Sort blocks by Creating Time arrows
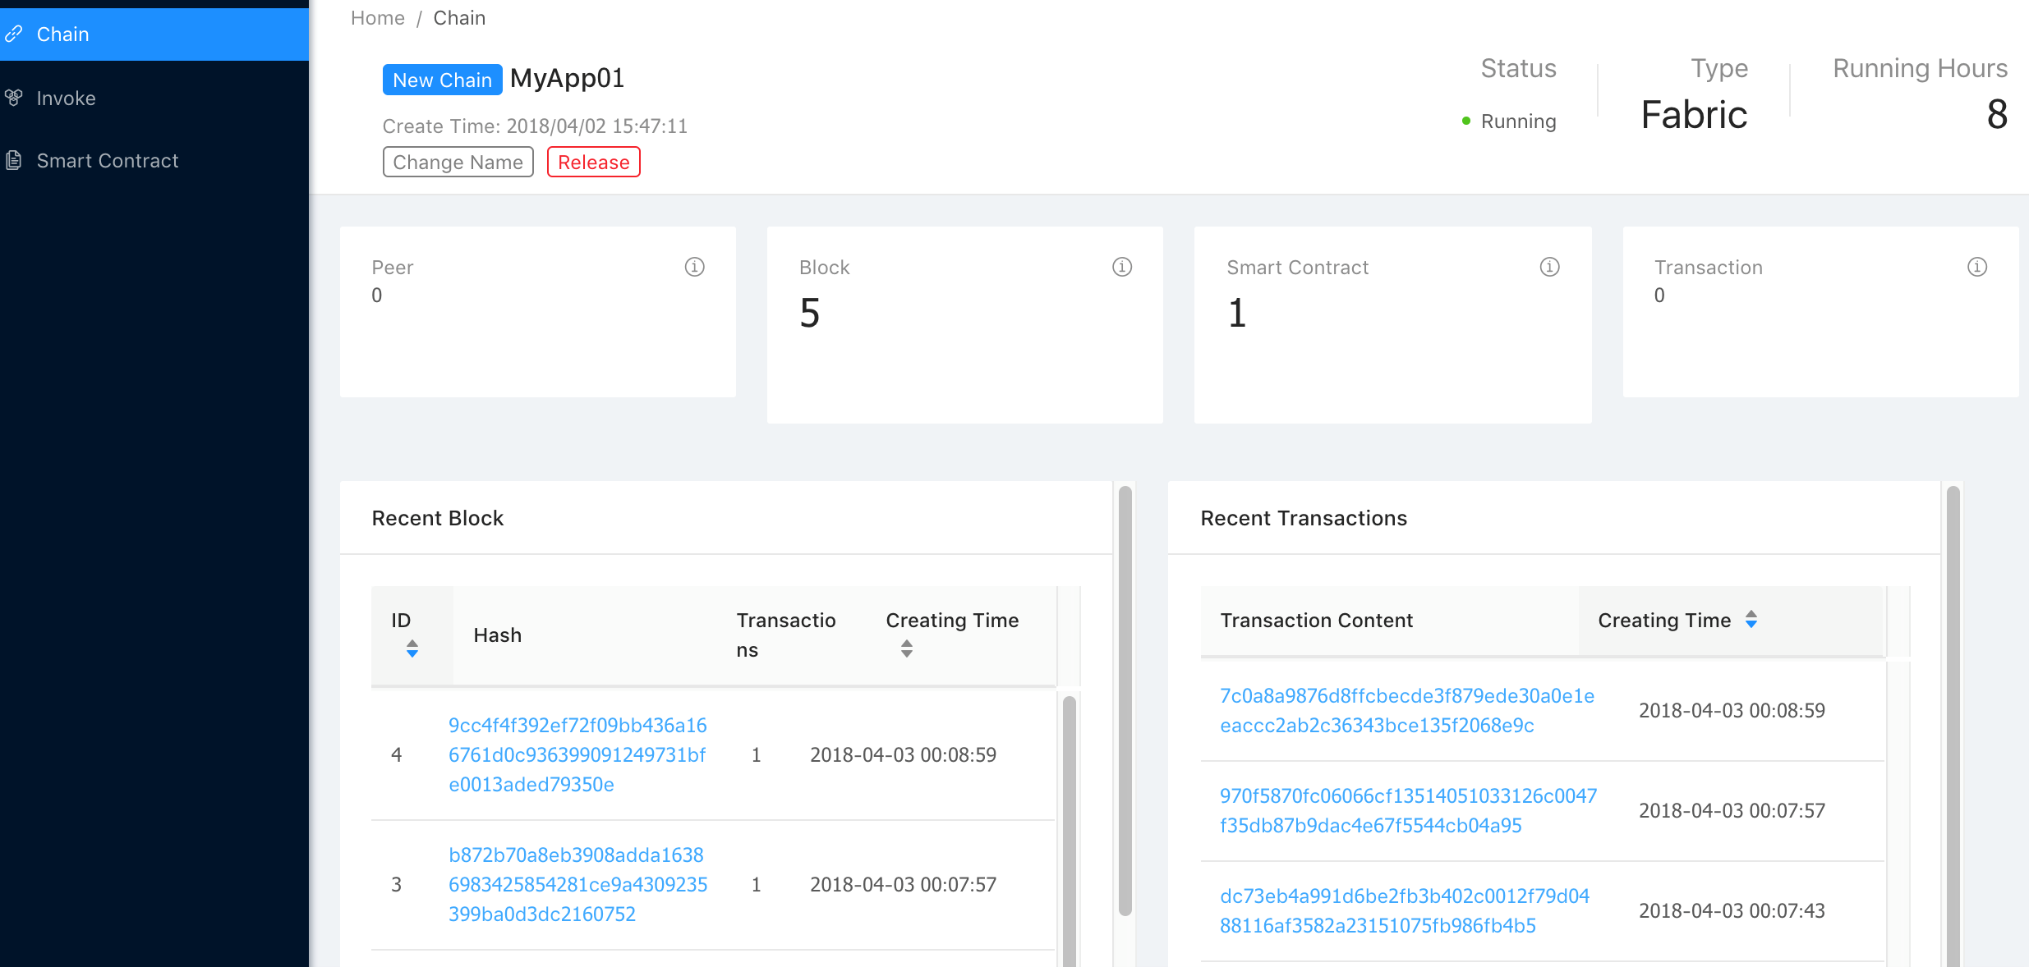 pyautogui.click(x=906, y=648)
